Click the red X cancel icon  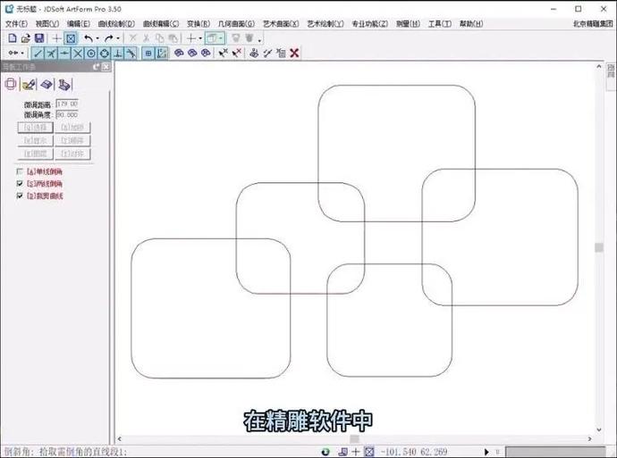coord(294,53)
